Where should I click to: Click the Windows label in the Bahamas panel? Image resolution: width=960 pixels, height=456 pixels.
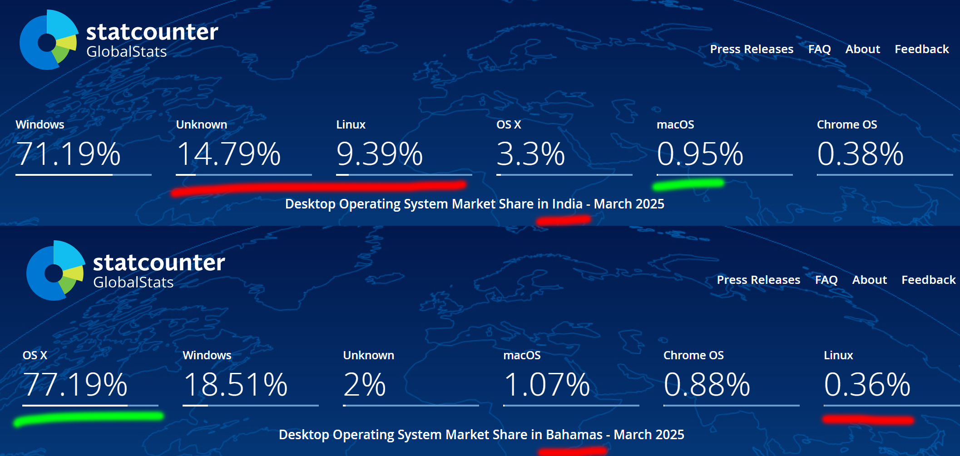click(207, 355)
